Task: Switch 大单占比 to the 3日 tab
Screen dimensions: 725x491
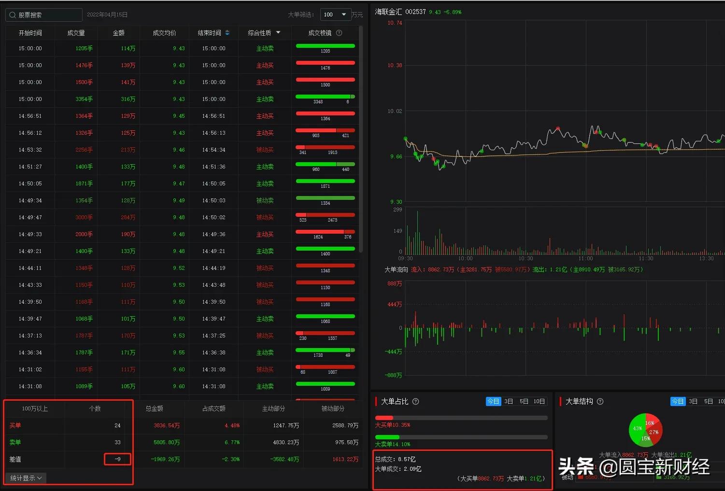Action: point(509,402)
